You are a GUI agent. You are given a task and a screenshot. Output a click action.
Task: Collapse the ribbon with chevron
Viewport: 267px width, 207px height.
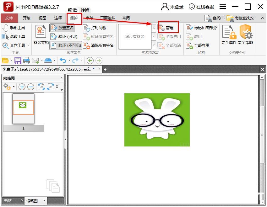pos(263,18)
